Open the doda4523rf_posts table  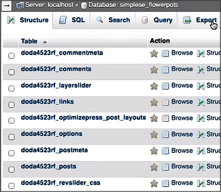[49, 166]
